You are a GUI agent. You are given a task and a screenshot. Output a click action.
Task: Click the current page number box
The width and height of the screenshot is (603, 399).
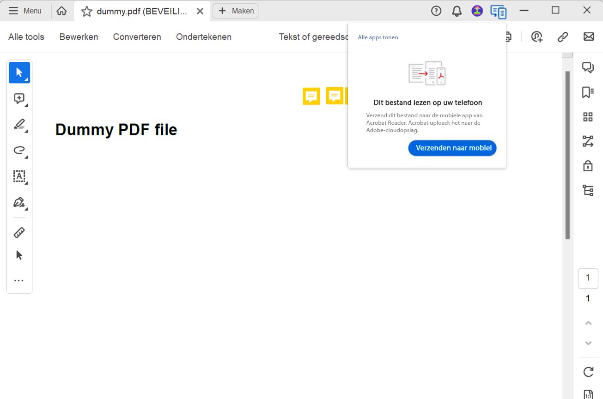tap(588, 278)
